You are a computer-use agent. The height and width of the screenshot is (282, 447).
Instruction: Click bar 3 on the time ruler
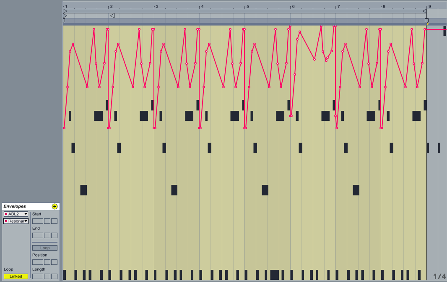[x=157, y=6]
